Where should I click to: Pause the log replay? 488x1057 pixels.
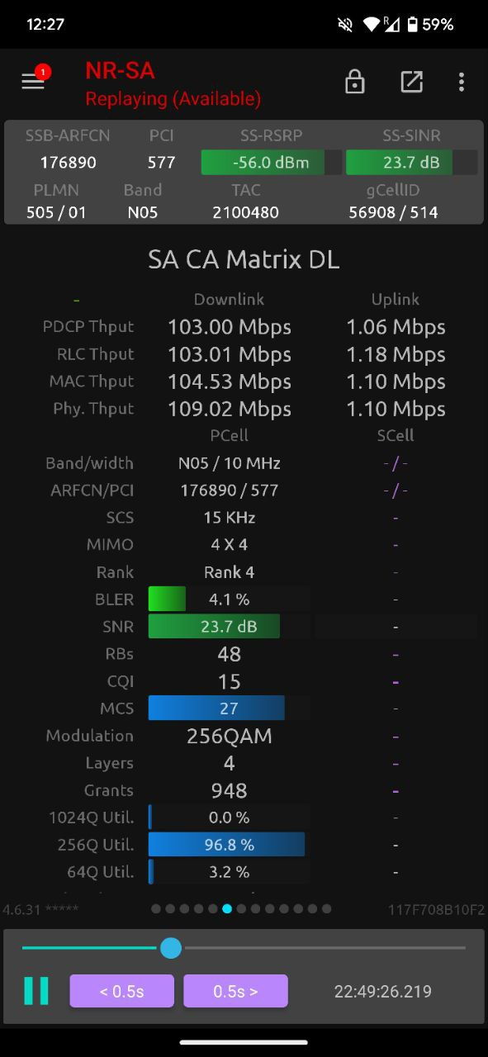36,991
